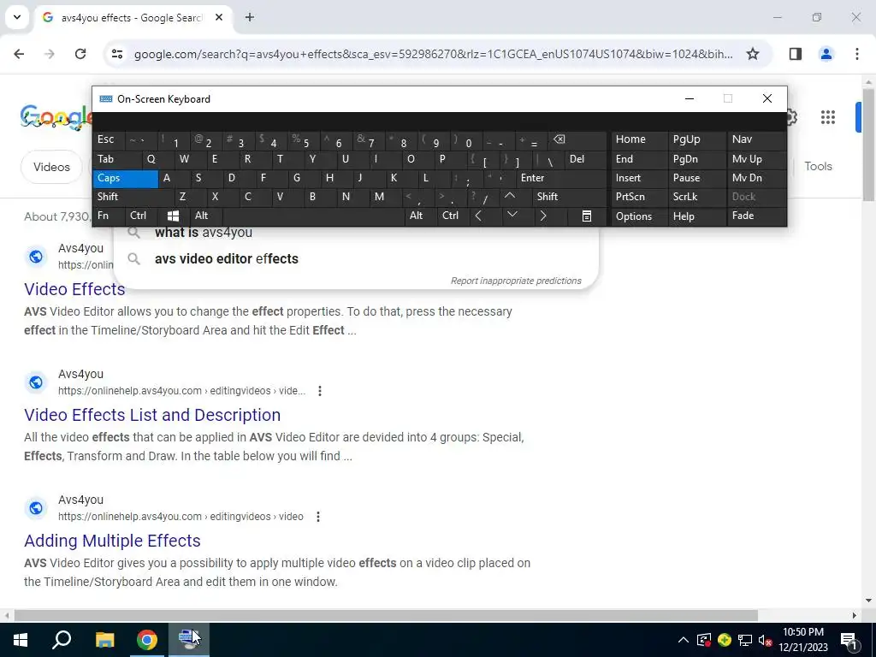Open Video Effects List and Description result
The width and height of the screenshot is (876, 657).
[152, 415]
